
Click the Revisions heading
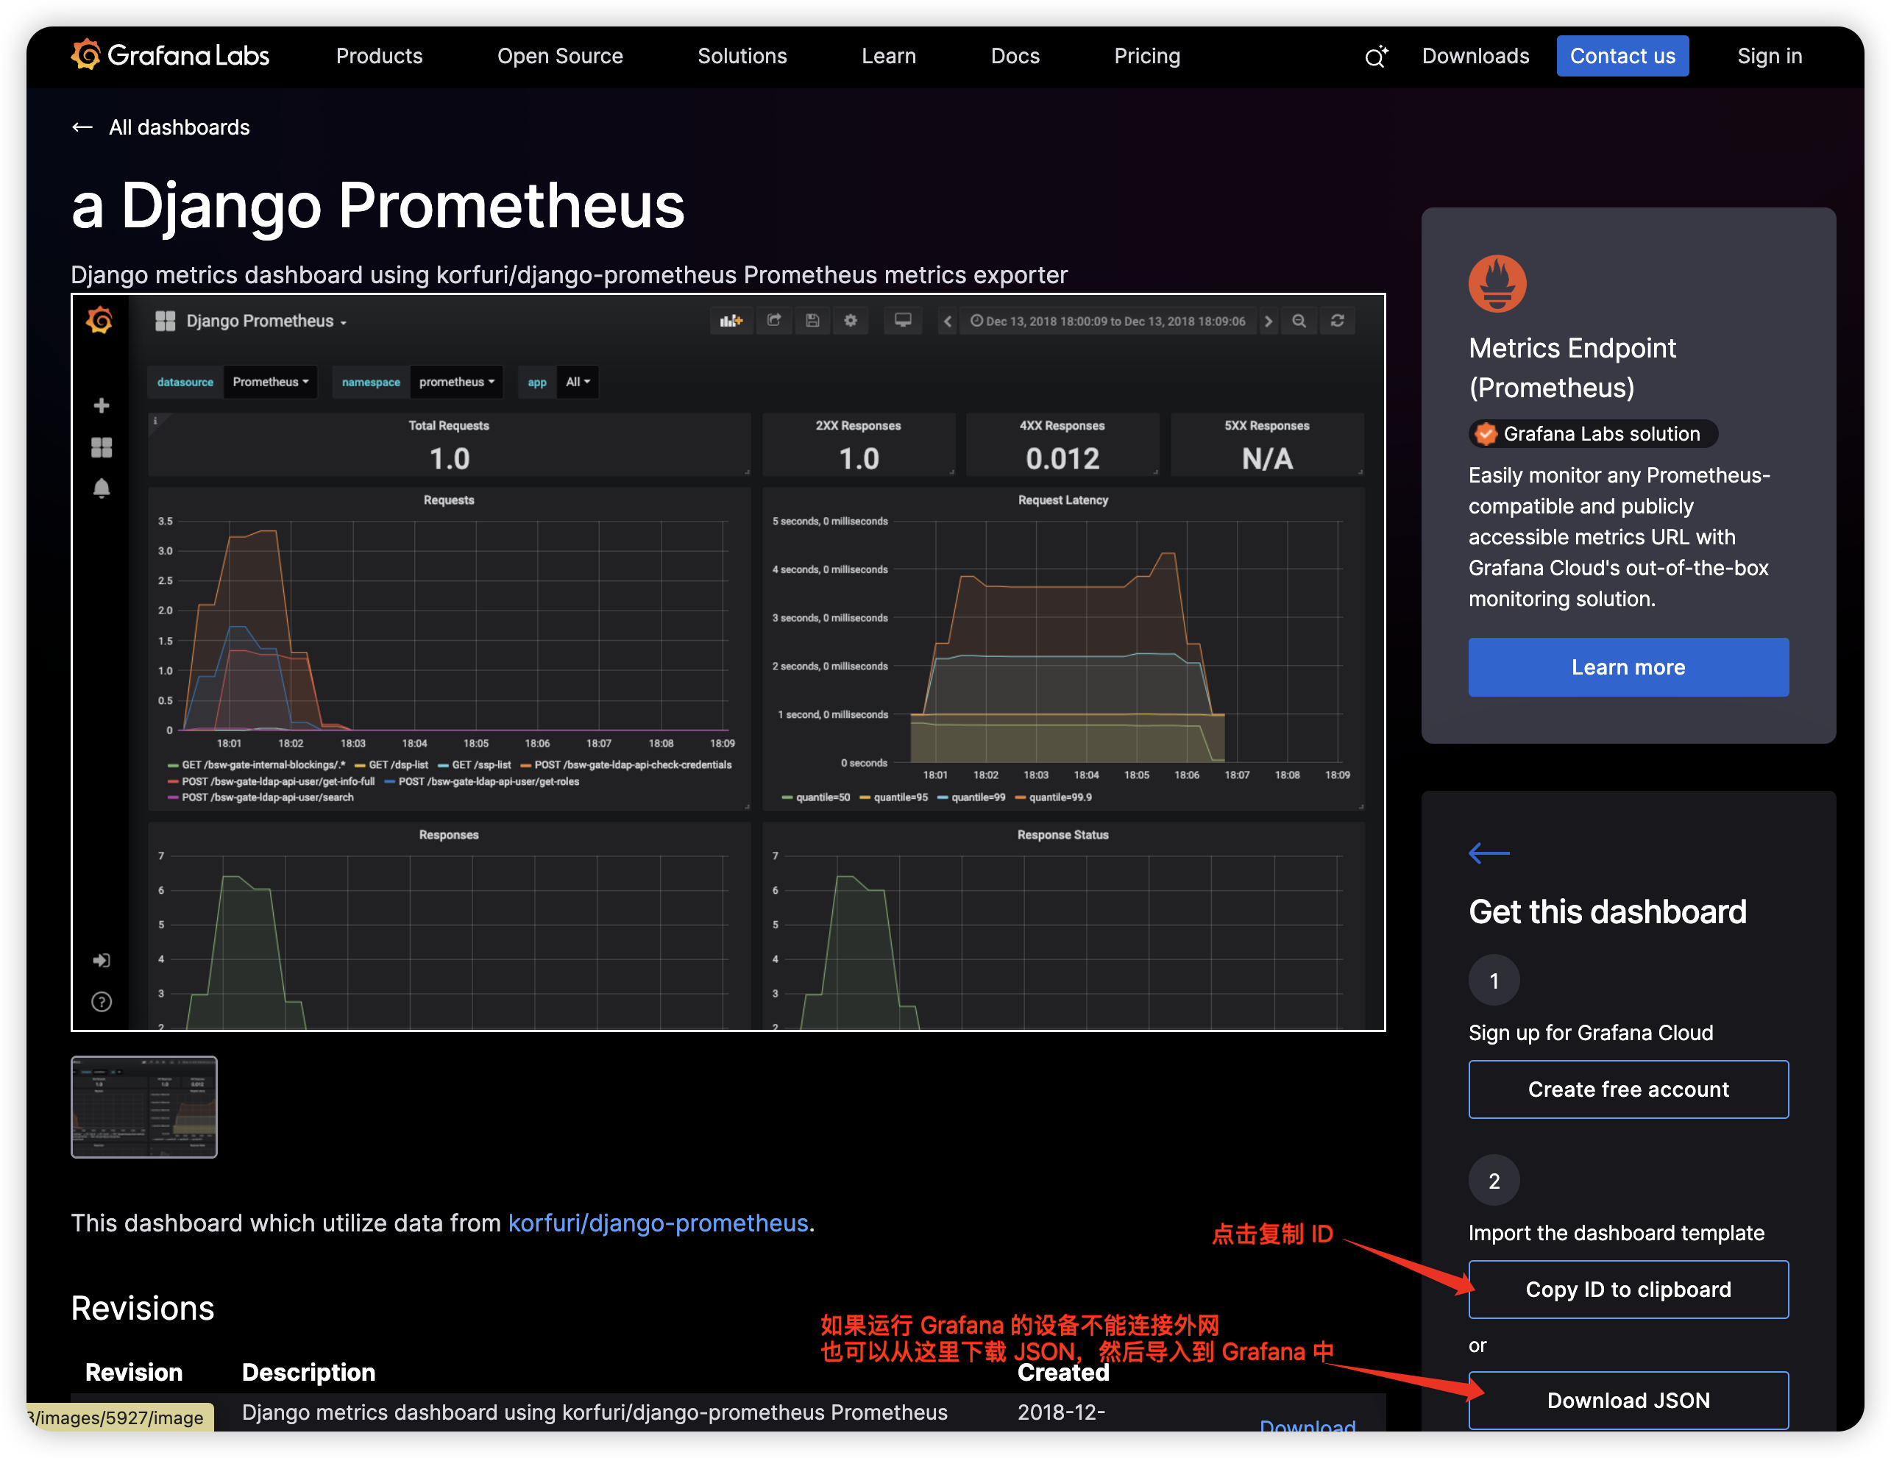143,1307
